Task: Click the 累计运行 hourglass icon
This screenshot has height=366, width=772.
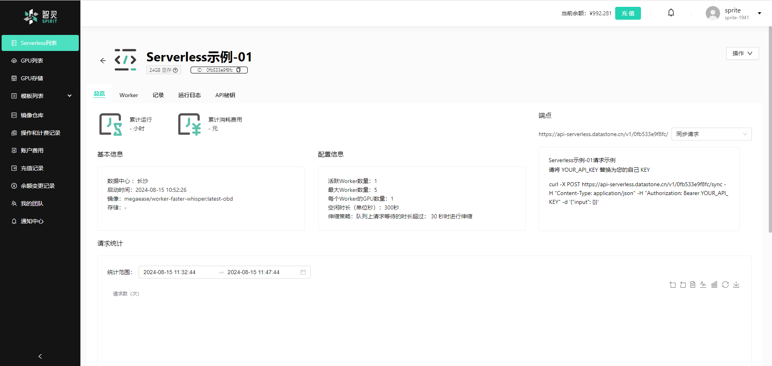Action: [x=111, y=124]
